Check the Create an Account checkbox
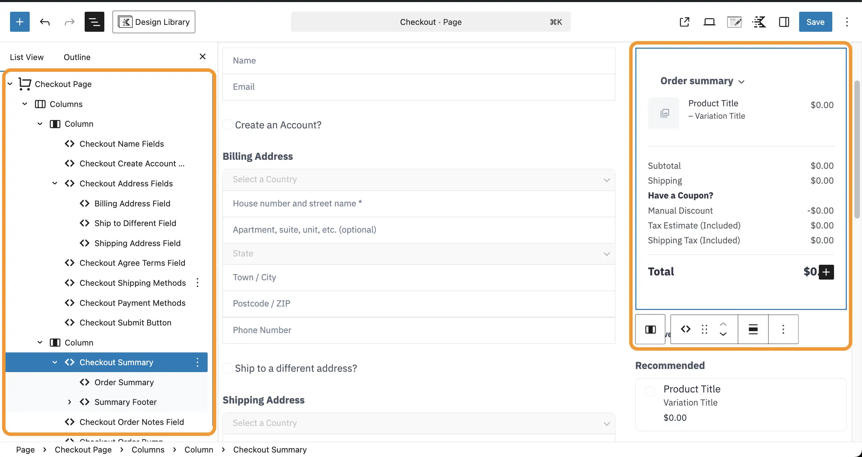Screen dimensions: 862x457 pyautogui.click(x=227, y=125)
